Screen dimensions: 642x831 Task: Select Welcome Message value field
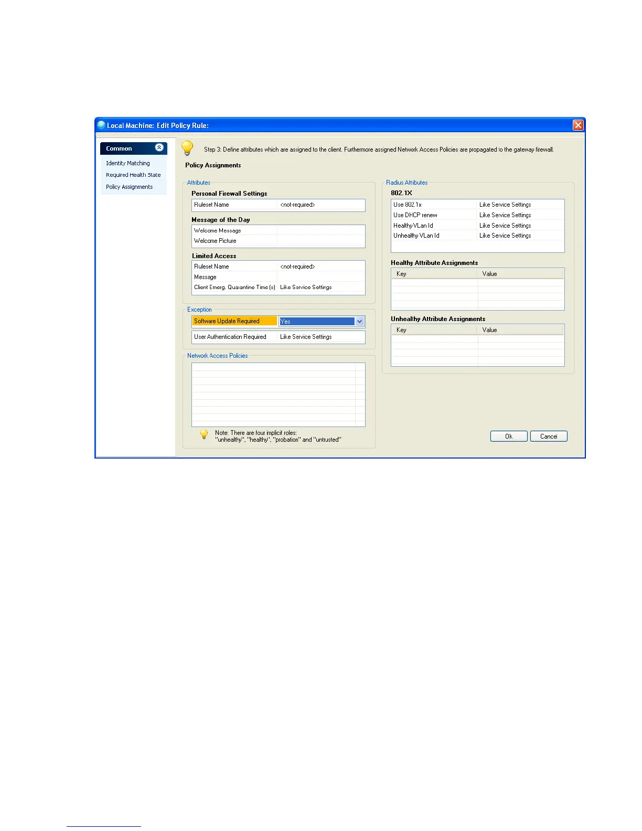coord(321,230)
